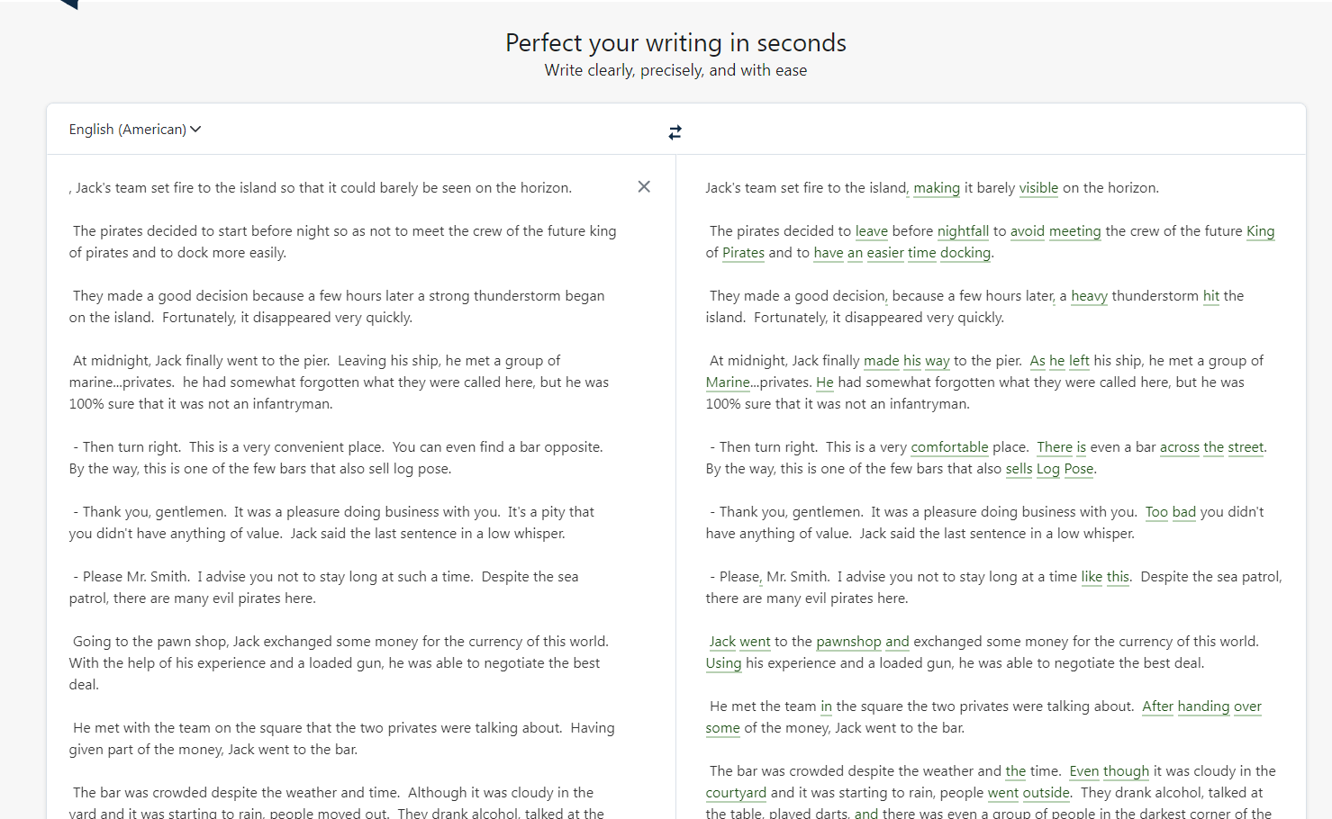The height and width of the screenshot is (819, 1332).
Task: Click the underlined word "comfortable"
Action: click(x=949, y=447)
